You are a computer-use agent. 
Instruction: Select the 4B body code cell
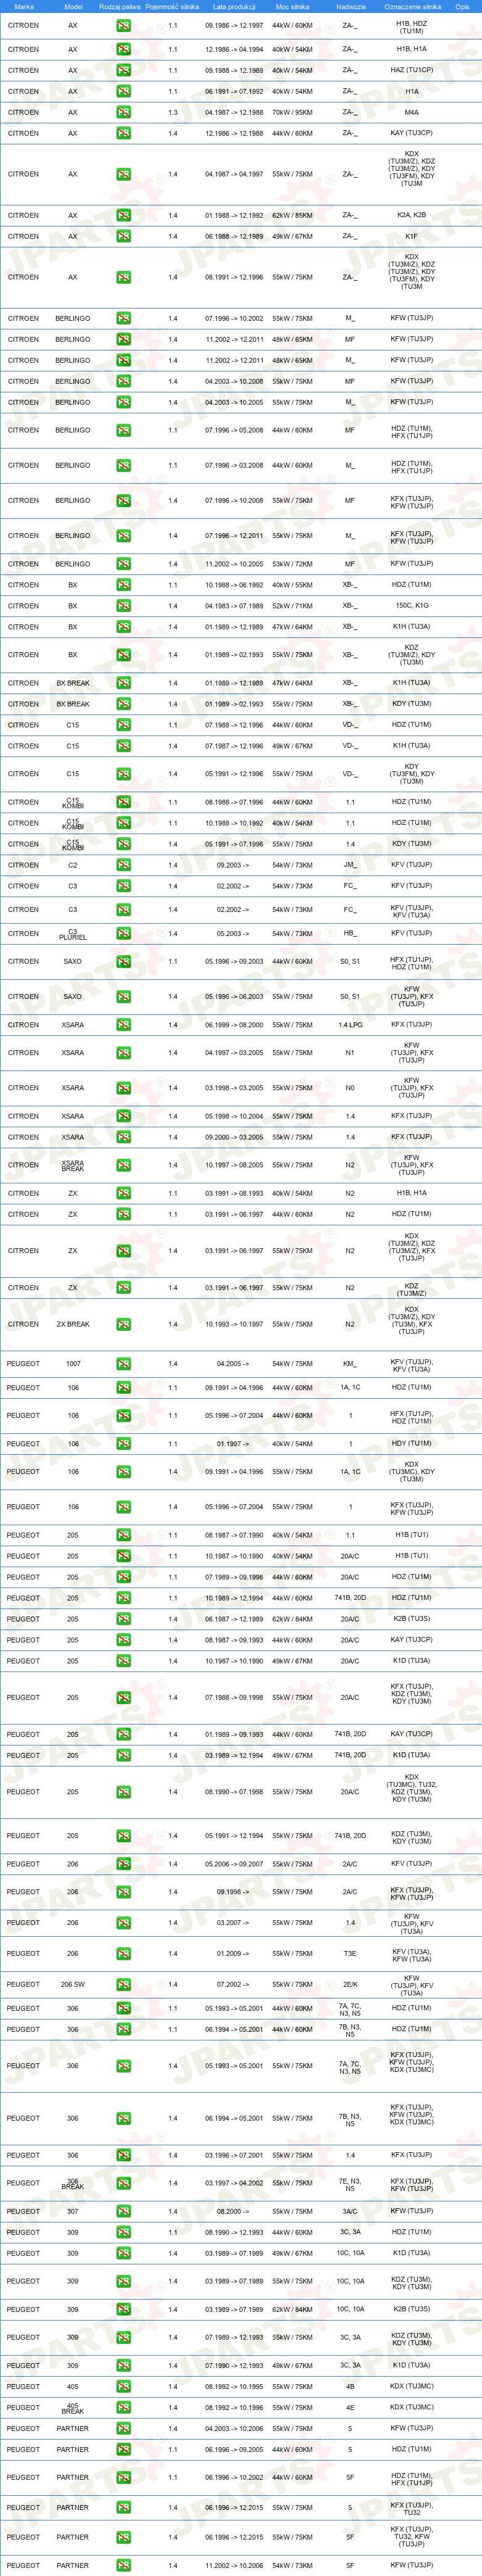coord(350,2387)
